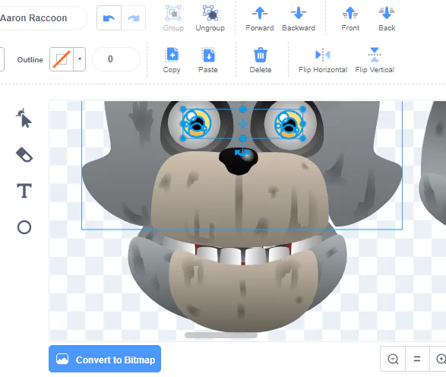Click the right eye pupil

point(289,125)
